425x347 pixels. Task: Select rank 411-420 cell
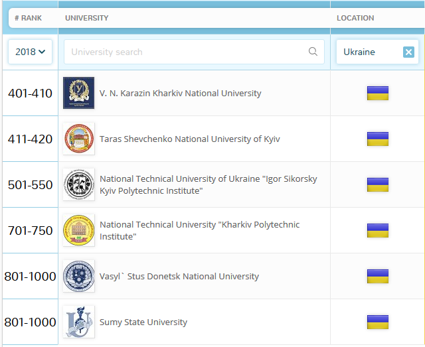point(30,139)
